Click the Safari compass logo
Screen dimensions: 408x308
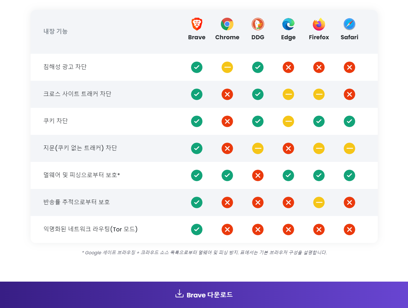(349, 24)
